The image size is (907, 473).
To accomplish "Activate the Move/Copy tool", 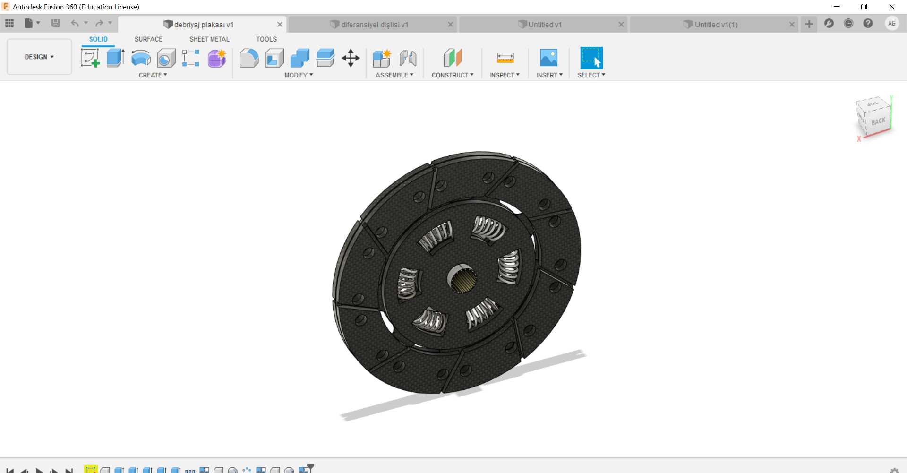I will tap(351, 58).
